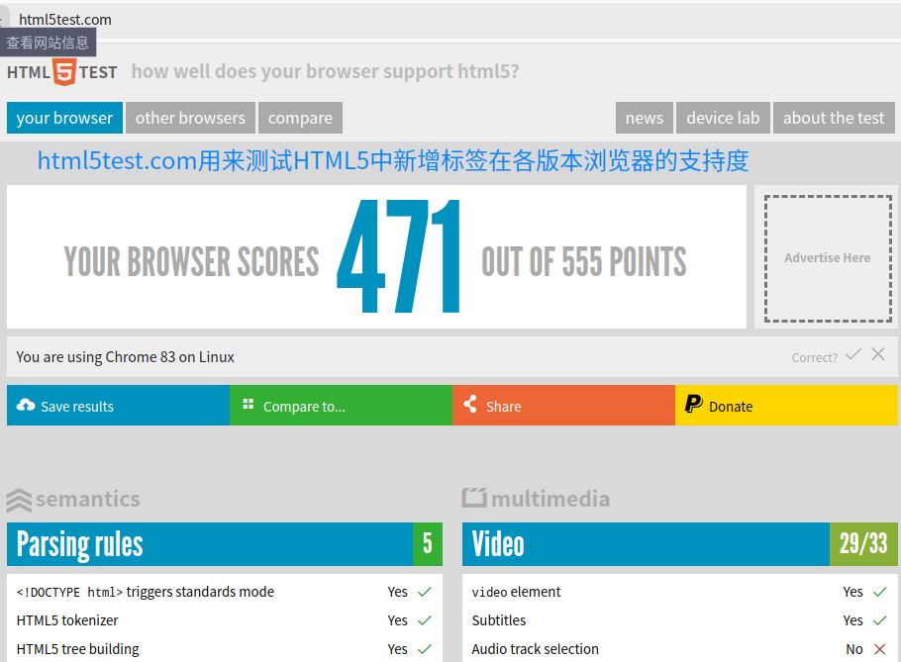
Task: Select the 'Subtitles' row
Action: [x=680, y=620]
